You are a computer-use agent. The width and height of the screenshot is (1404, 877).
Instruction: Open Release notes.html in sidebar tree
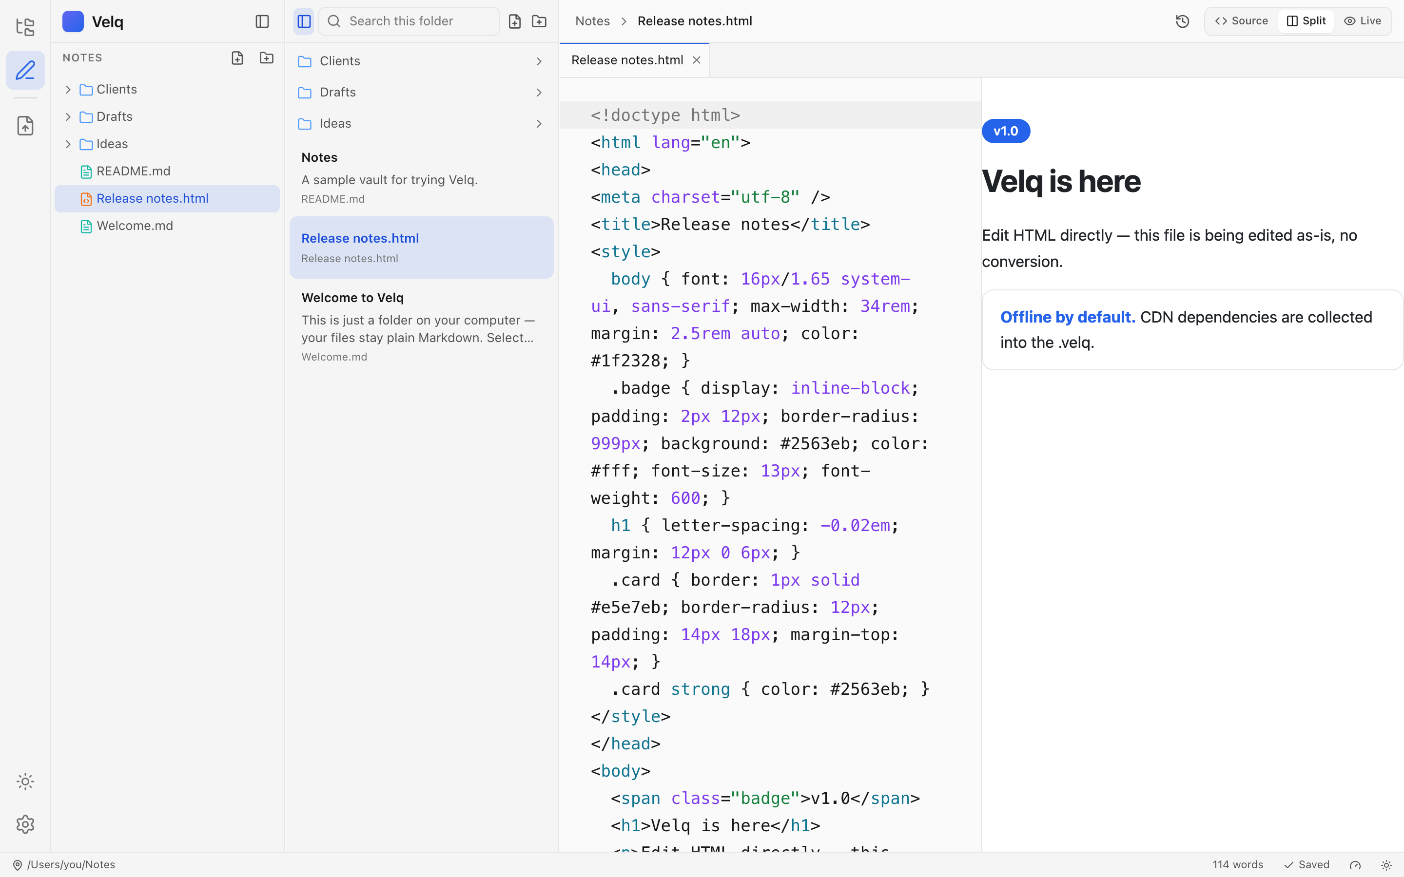(x=167, y=198)
